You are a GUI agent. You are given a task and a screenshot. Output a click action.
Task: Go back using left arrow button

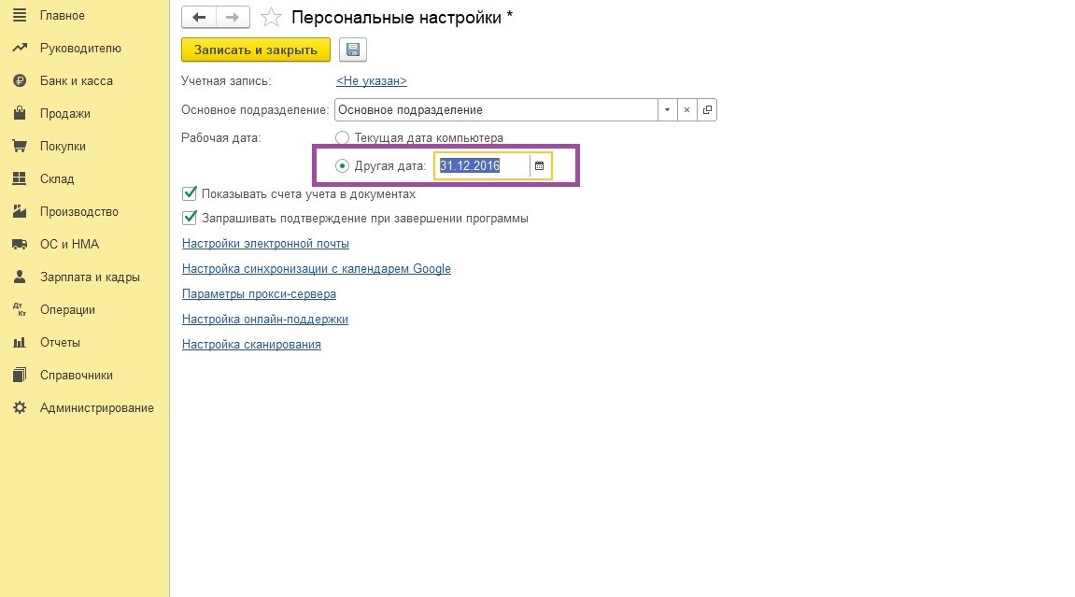click(199, 18)
